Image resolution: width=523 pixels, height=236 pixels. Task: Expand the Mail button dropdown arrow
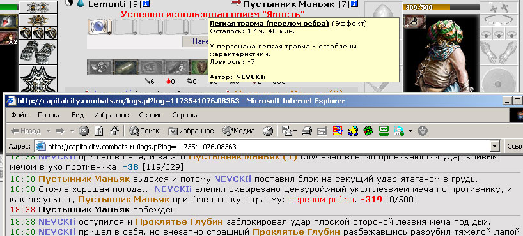(295, 131)
